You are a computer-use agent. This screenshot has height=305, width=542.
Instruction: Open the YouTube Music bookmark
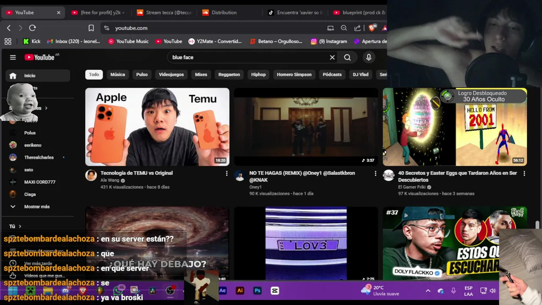128,41
